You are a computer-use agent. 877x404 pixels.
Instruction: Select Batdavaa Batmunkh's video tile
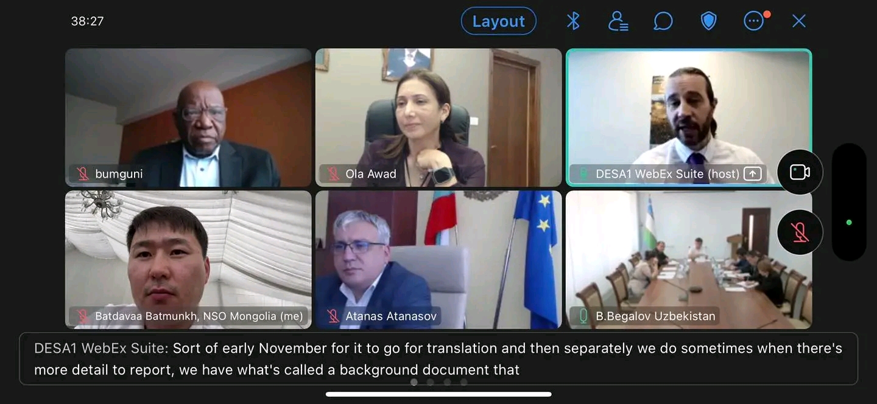pos(188,260)
